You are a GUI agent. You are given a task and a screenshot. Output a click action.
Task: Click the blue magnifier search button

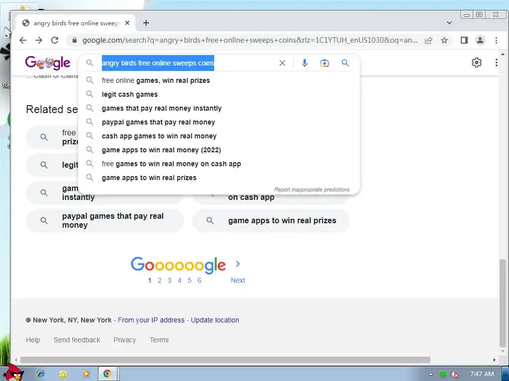pyautogui.click(x=345, y=63)
